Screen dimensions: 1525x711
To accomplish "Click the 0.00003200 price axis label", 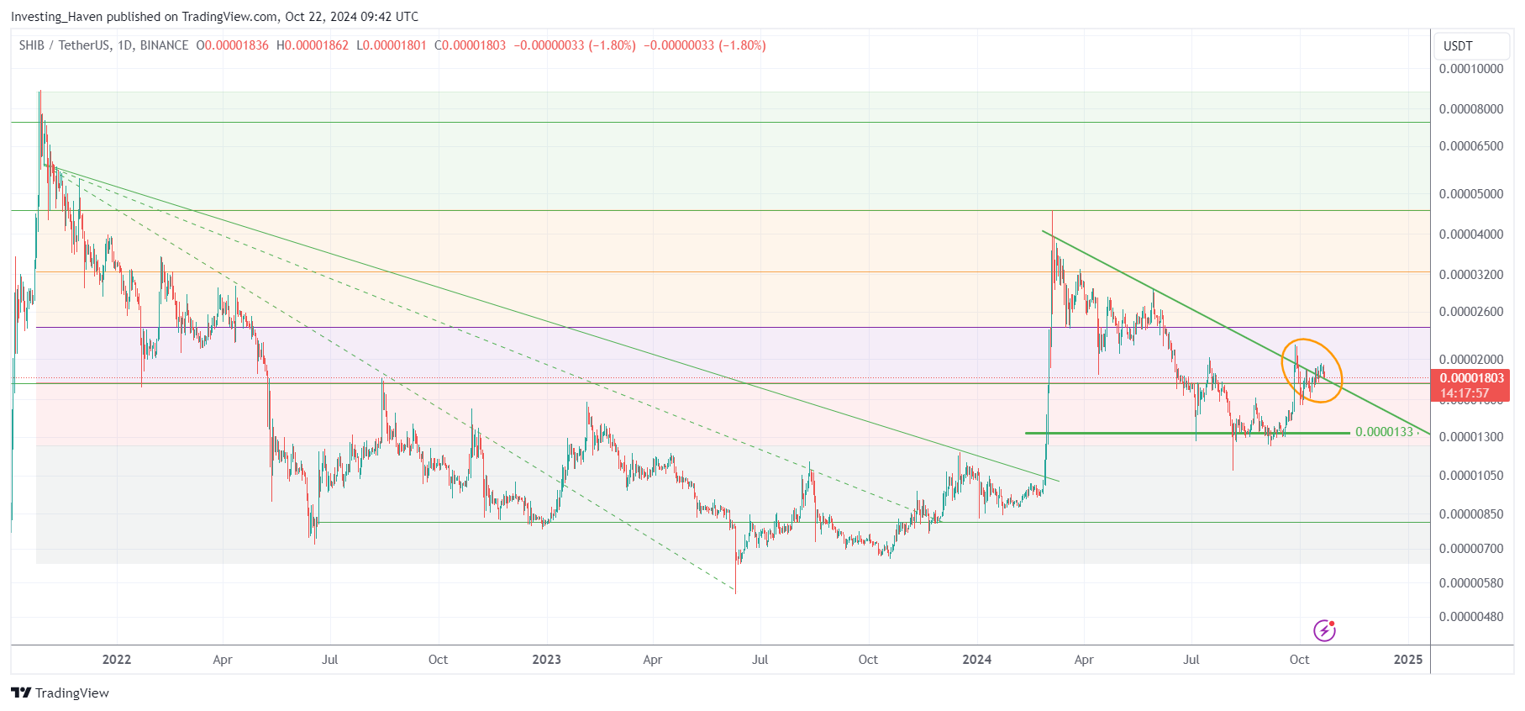I will click(x=1471, y=275).
